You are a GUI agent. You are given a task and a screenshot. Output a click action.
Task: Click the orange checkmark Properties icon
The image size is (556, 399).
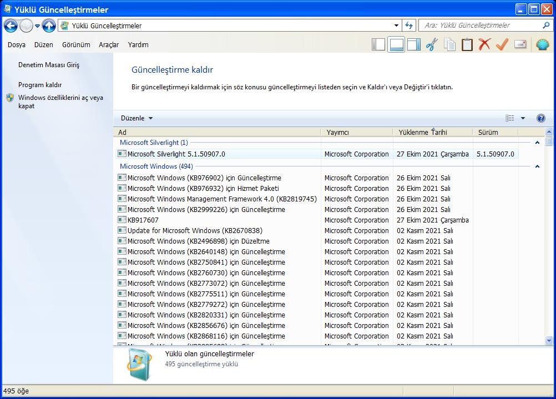pyautogui.click(x=502, y=45)
